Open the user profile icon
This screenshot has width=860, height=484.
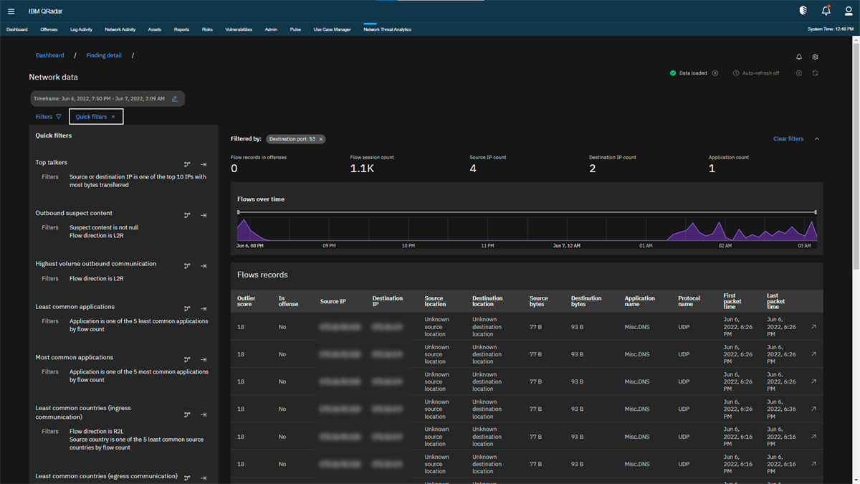[849, 11]
